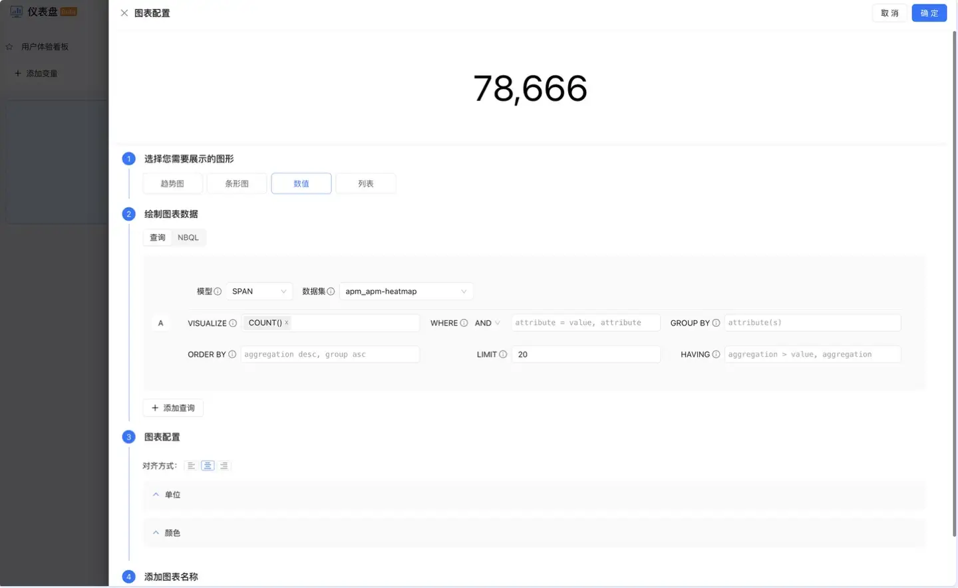This screenshot has height=588, width=958.
Task: Set alignment to left
Action: pyautogui.click(x=192, y=466)
